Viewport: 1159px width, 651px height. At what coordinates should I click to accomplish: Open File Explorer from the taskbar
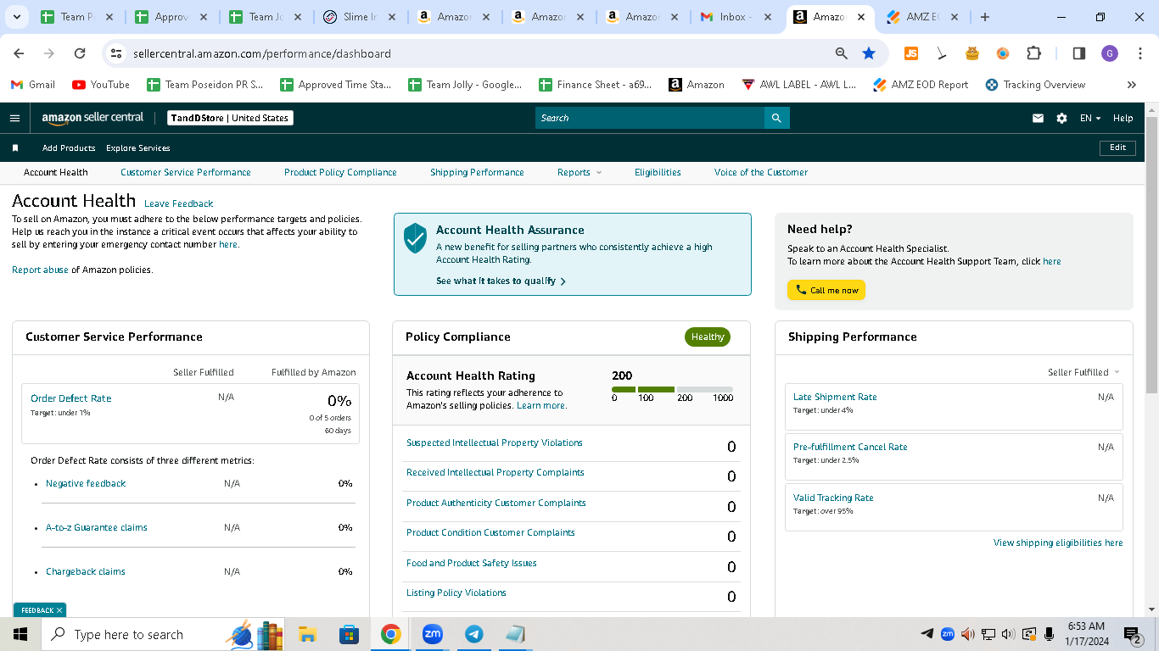[x=307, y=634]
